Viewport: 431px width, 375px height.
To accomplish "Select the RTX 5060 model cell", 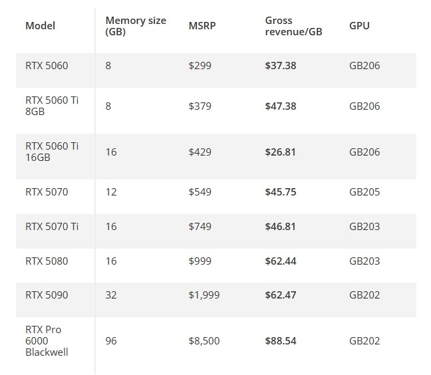I will [47, 66].
